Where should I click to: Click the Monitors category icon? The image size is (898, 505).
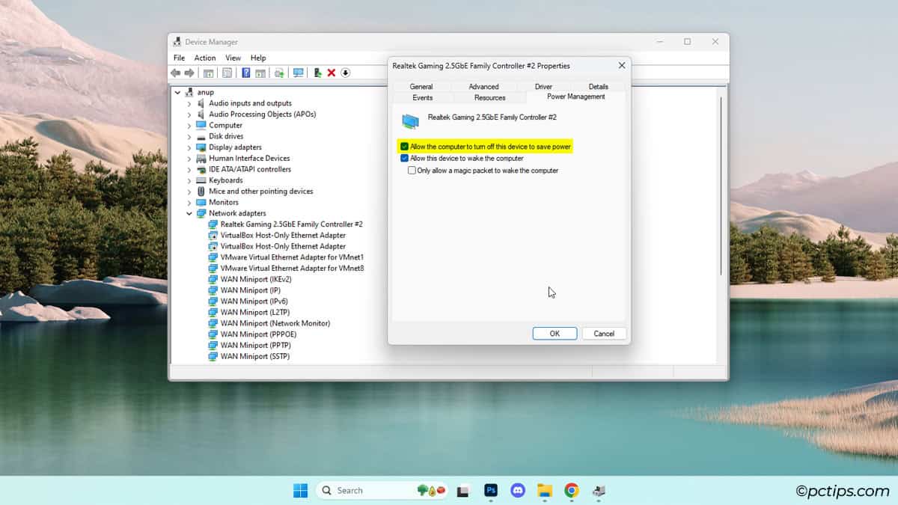click(x=201, y=202)
